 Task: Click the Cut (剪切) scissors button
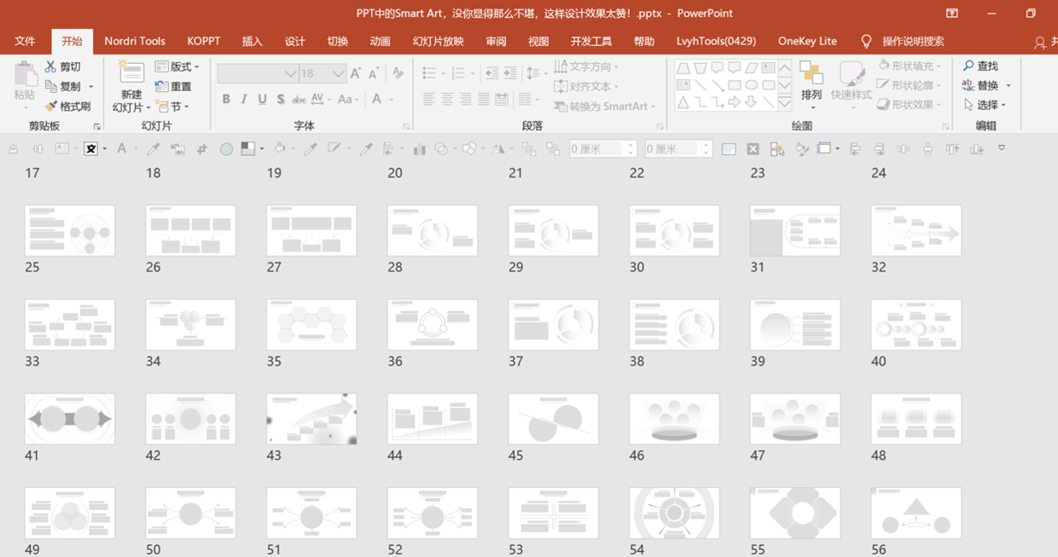click(x=62, y=67)
